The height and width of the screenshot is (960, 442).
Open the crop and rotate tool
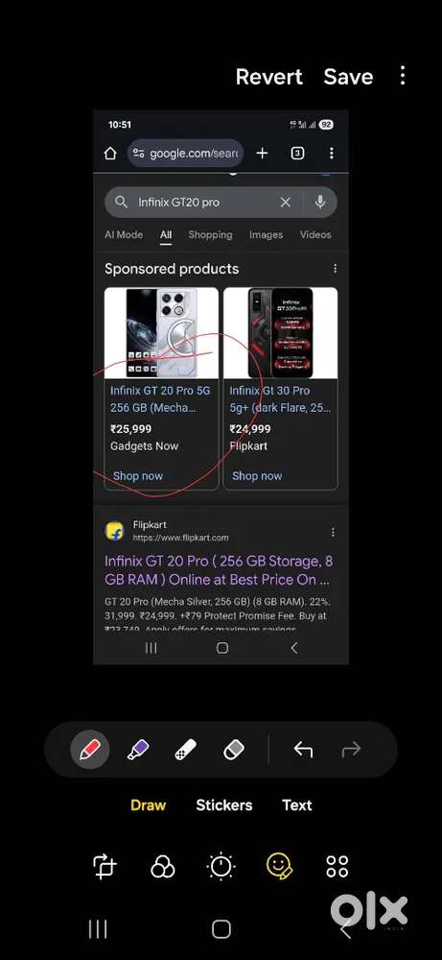point(105,867)
